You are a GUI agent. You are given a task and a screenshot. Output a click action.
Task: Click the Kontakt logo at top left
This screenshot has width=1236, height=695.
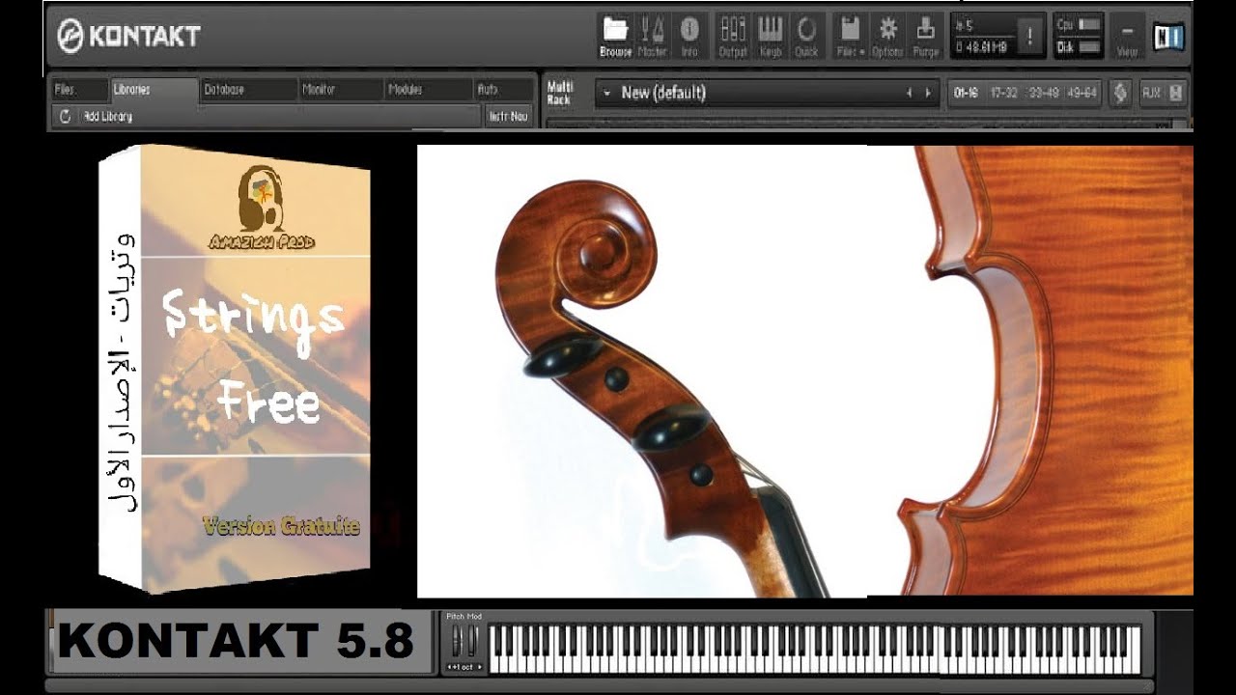coord(127,37)
